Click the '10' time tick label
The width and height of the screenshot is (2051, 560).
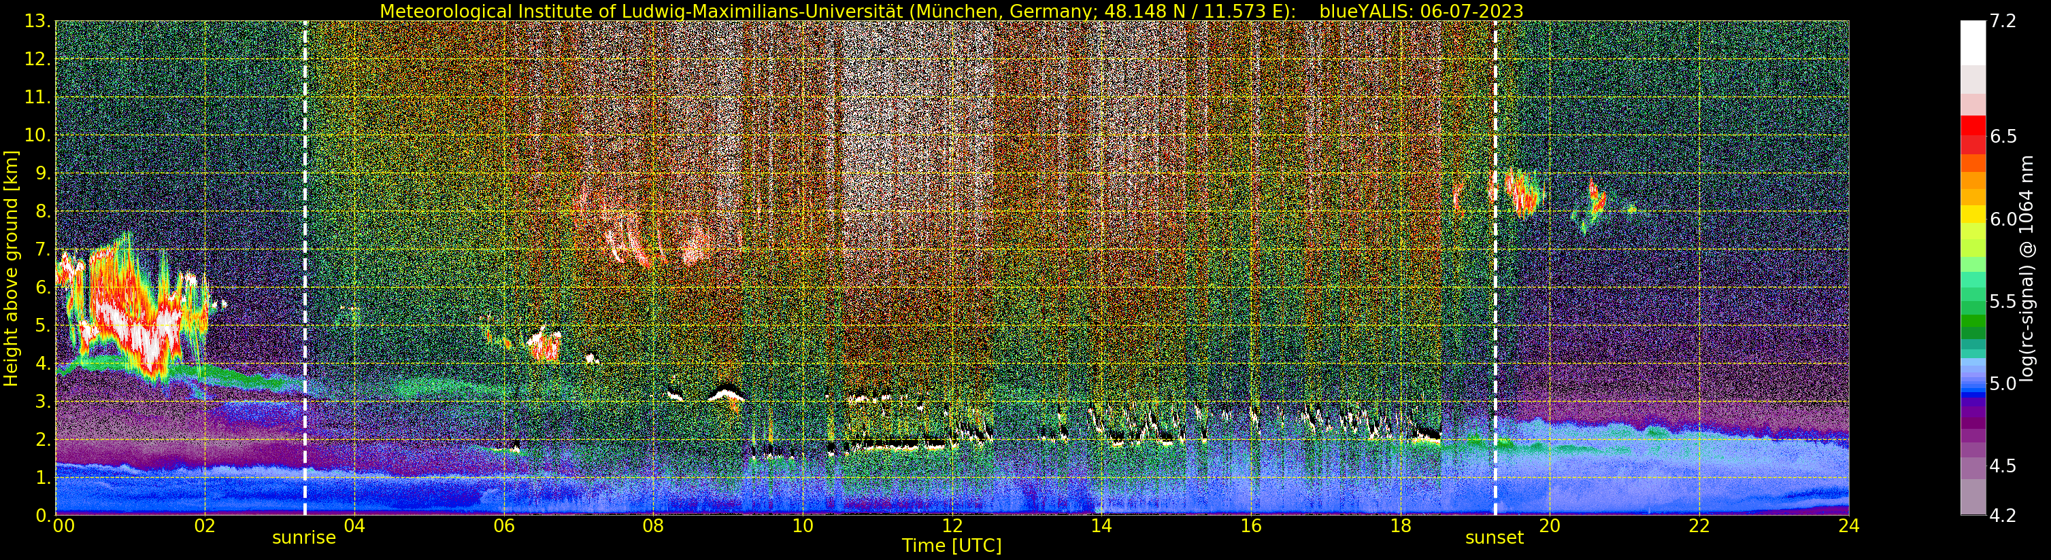[x=803, y=526]
